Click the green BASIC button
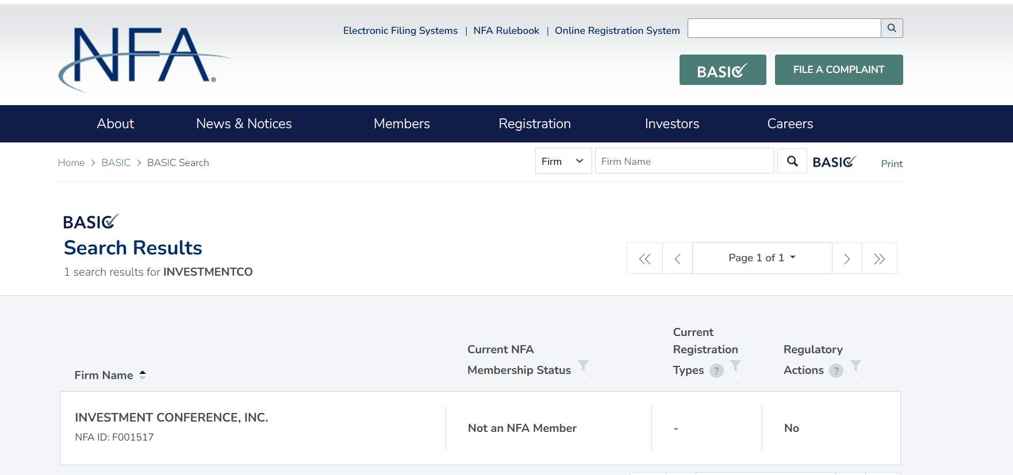Image resolution: width=1013 pixels, height=475 pixels. point(723,70)
